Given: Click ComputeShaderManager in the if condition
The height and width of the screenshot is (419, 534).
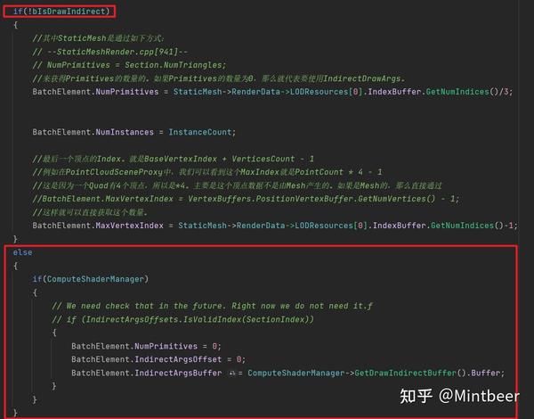Looking at the screenshot, I should click(95, 279).
